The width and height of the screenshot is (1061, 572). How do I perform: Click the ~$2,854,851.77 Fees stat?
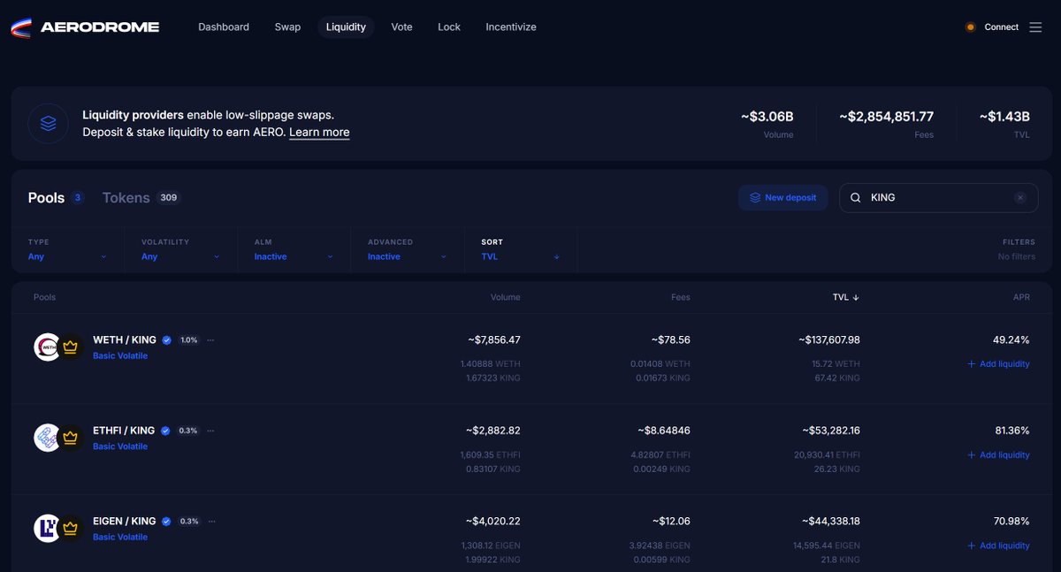(886, 117)
